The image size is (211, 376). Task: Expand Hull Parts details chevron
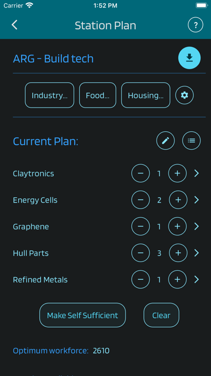coord(196,253)
